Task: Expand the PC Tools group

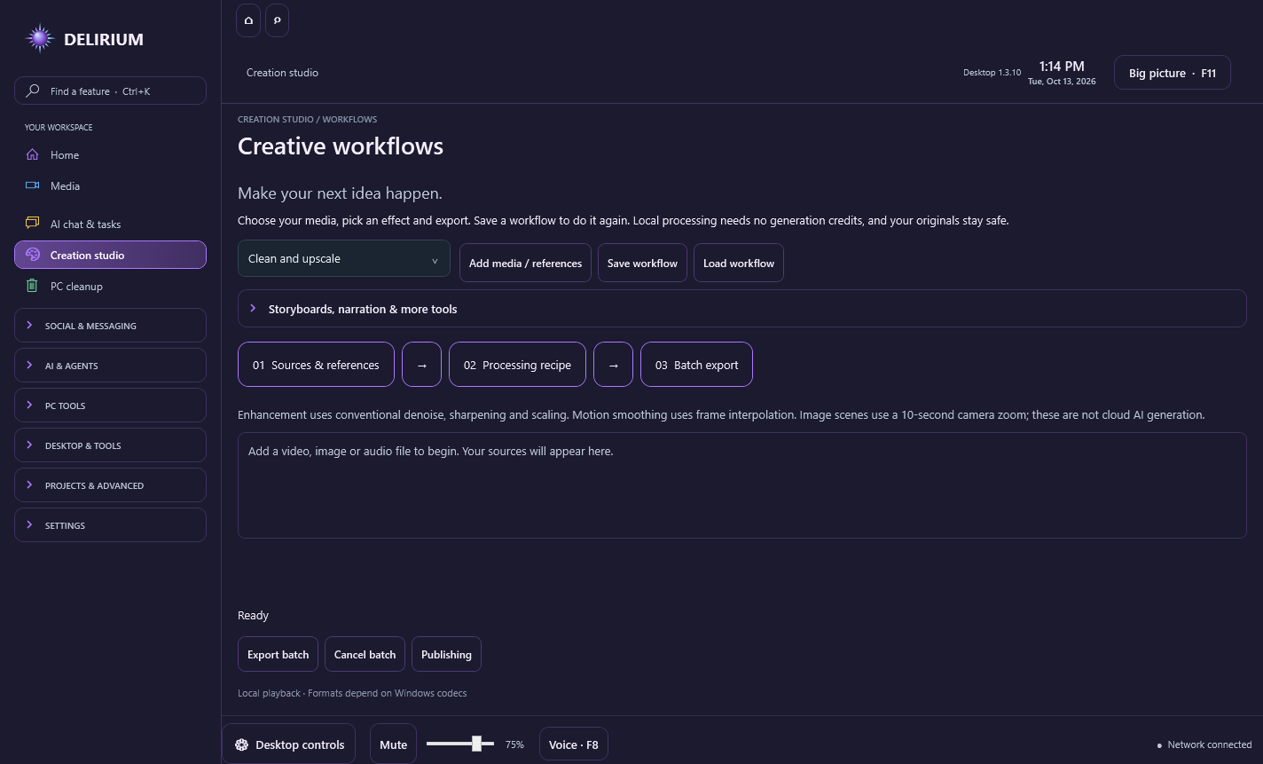Action: 110,406
